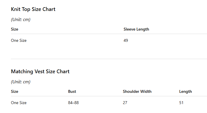Click the Size header in vest table
Viewport: 207px width, 113px height.
coord(15,91)
